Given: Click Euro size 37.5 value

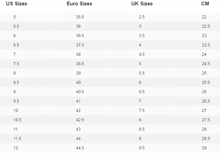Looking at the screenshot, I should pos(80,45).
